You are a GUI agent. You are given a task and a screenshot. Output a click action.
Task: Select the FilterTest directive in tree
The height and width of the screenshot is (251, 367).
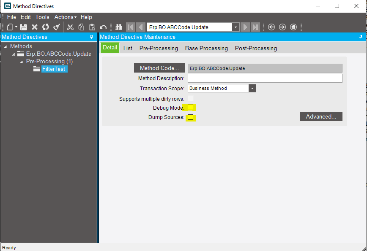(x=54, y=69)
